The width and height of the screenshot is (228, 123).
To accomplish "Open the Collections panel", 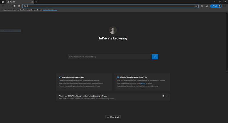I will [x=207, y=6].
